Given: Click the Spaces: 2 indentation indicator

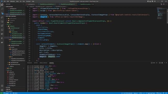Looking at the screenshot, I should coord(136,93).
